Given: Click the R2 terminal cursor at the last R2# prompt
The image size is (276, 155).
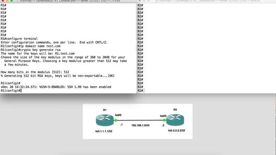Looking at the screenshot, I should 144,91.
